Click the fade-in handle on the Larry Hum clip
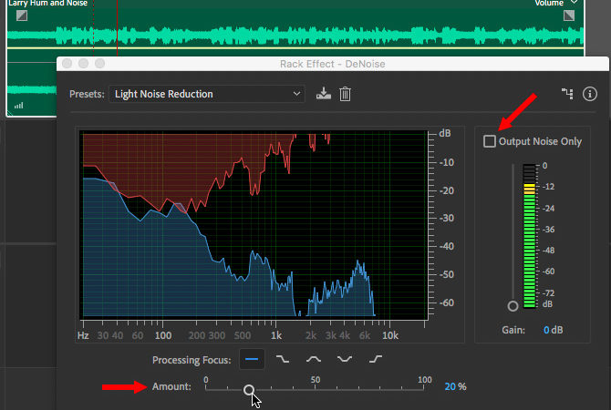 pos(22,15)
